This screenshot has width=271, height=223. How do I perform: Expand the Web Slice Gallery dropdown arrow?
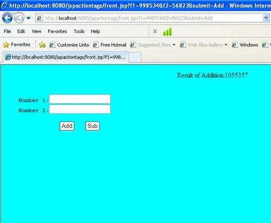click(226, 45)
